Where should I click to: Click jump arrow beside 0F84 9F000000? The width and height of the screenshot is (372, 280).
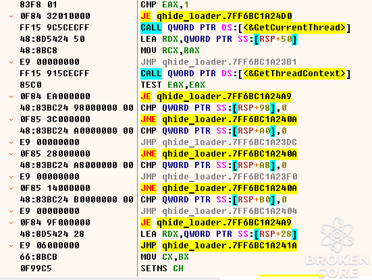[x=11, y=223]
